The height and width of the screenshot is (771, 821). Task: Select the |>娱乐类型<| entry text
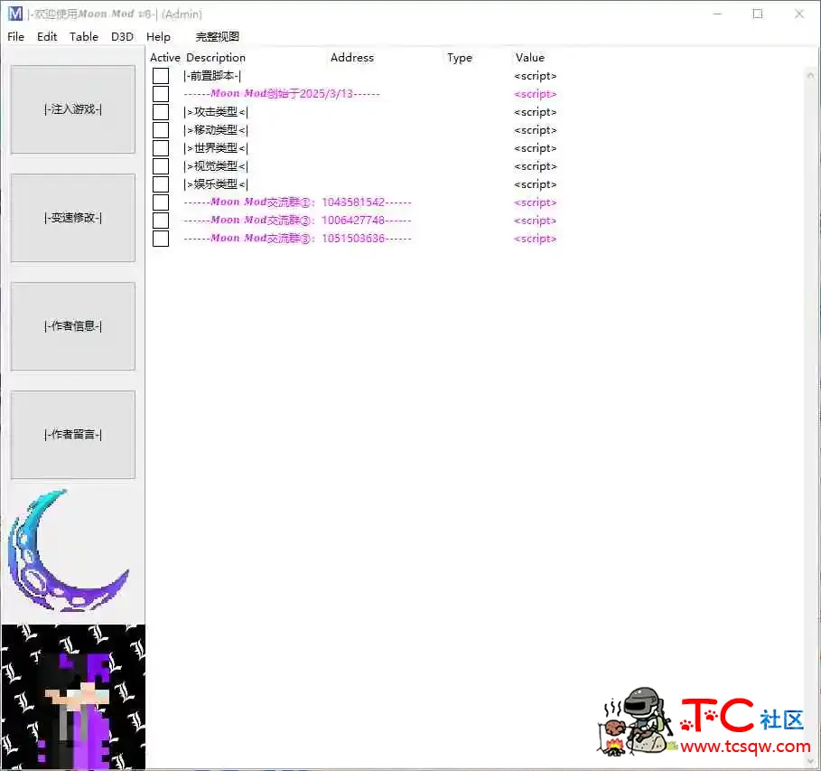[x=216, y=184]
